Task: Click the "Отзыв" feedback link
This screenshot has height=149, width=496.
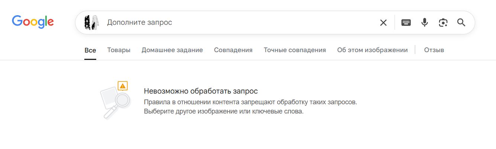Action: point(434,50)
